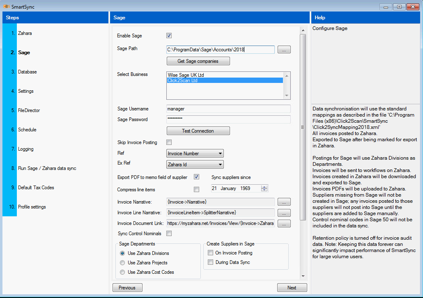Click the day 21 in date picker
The height and width of the screenshot is (298, 423).
click(x=214, y=188)
